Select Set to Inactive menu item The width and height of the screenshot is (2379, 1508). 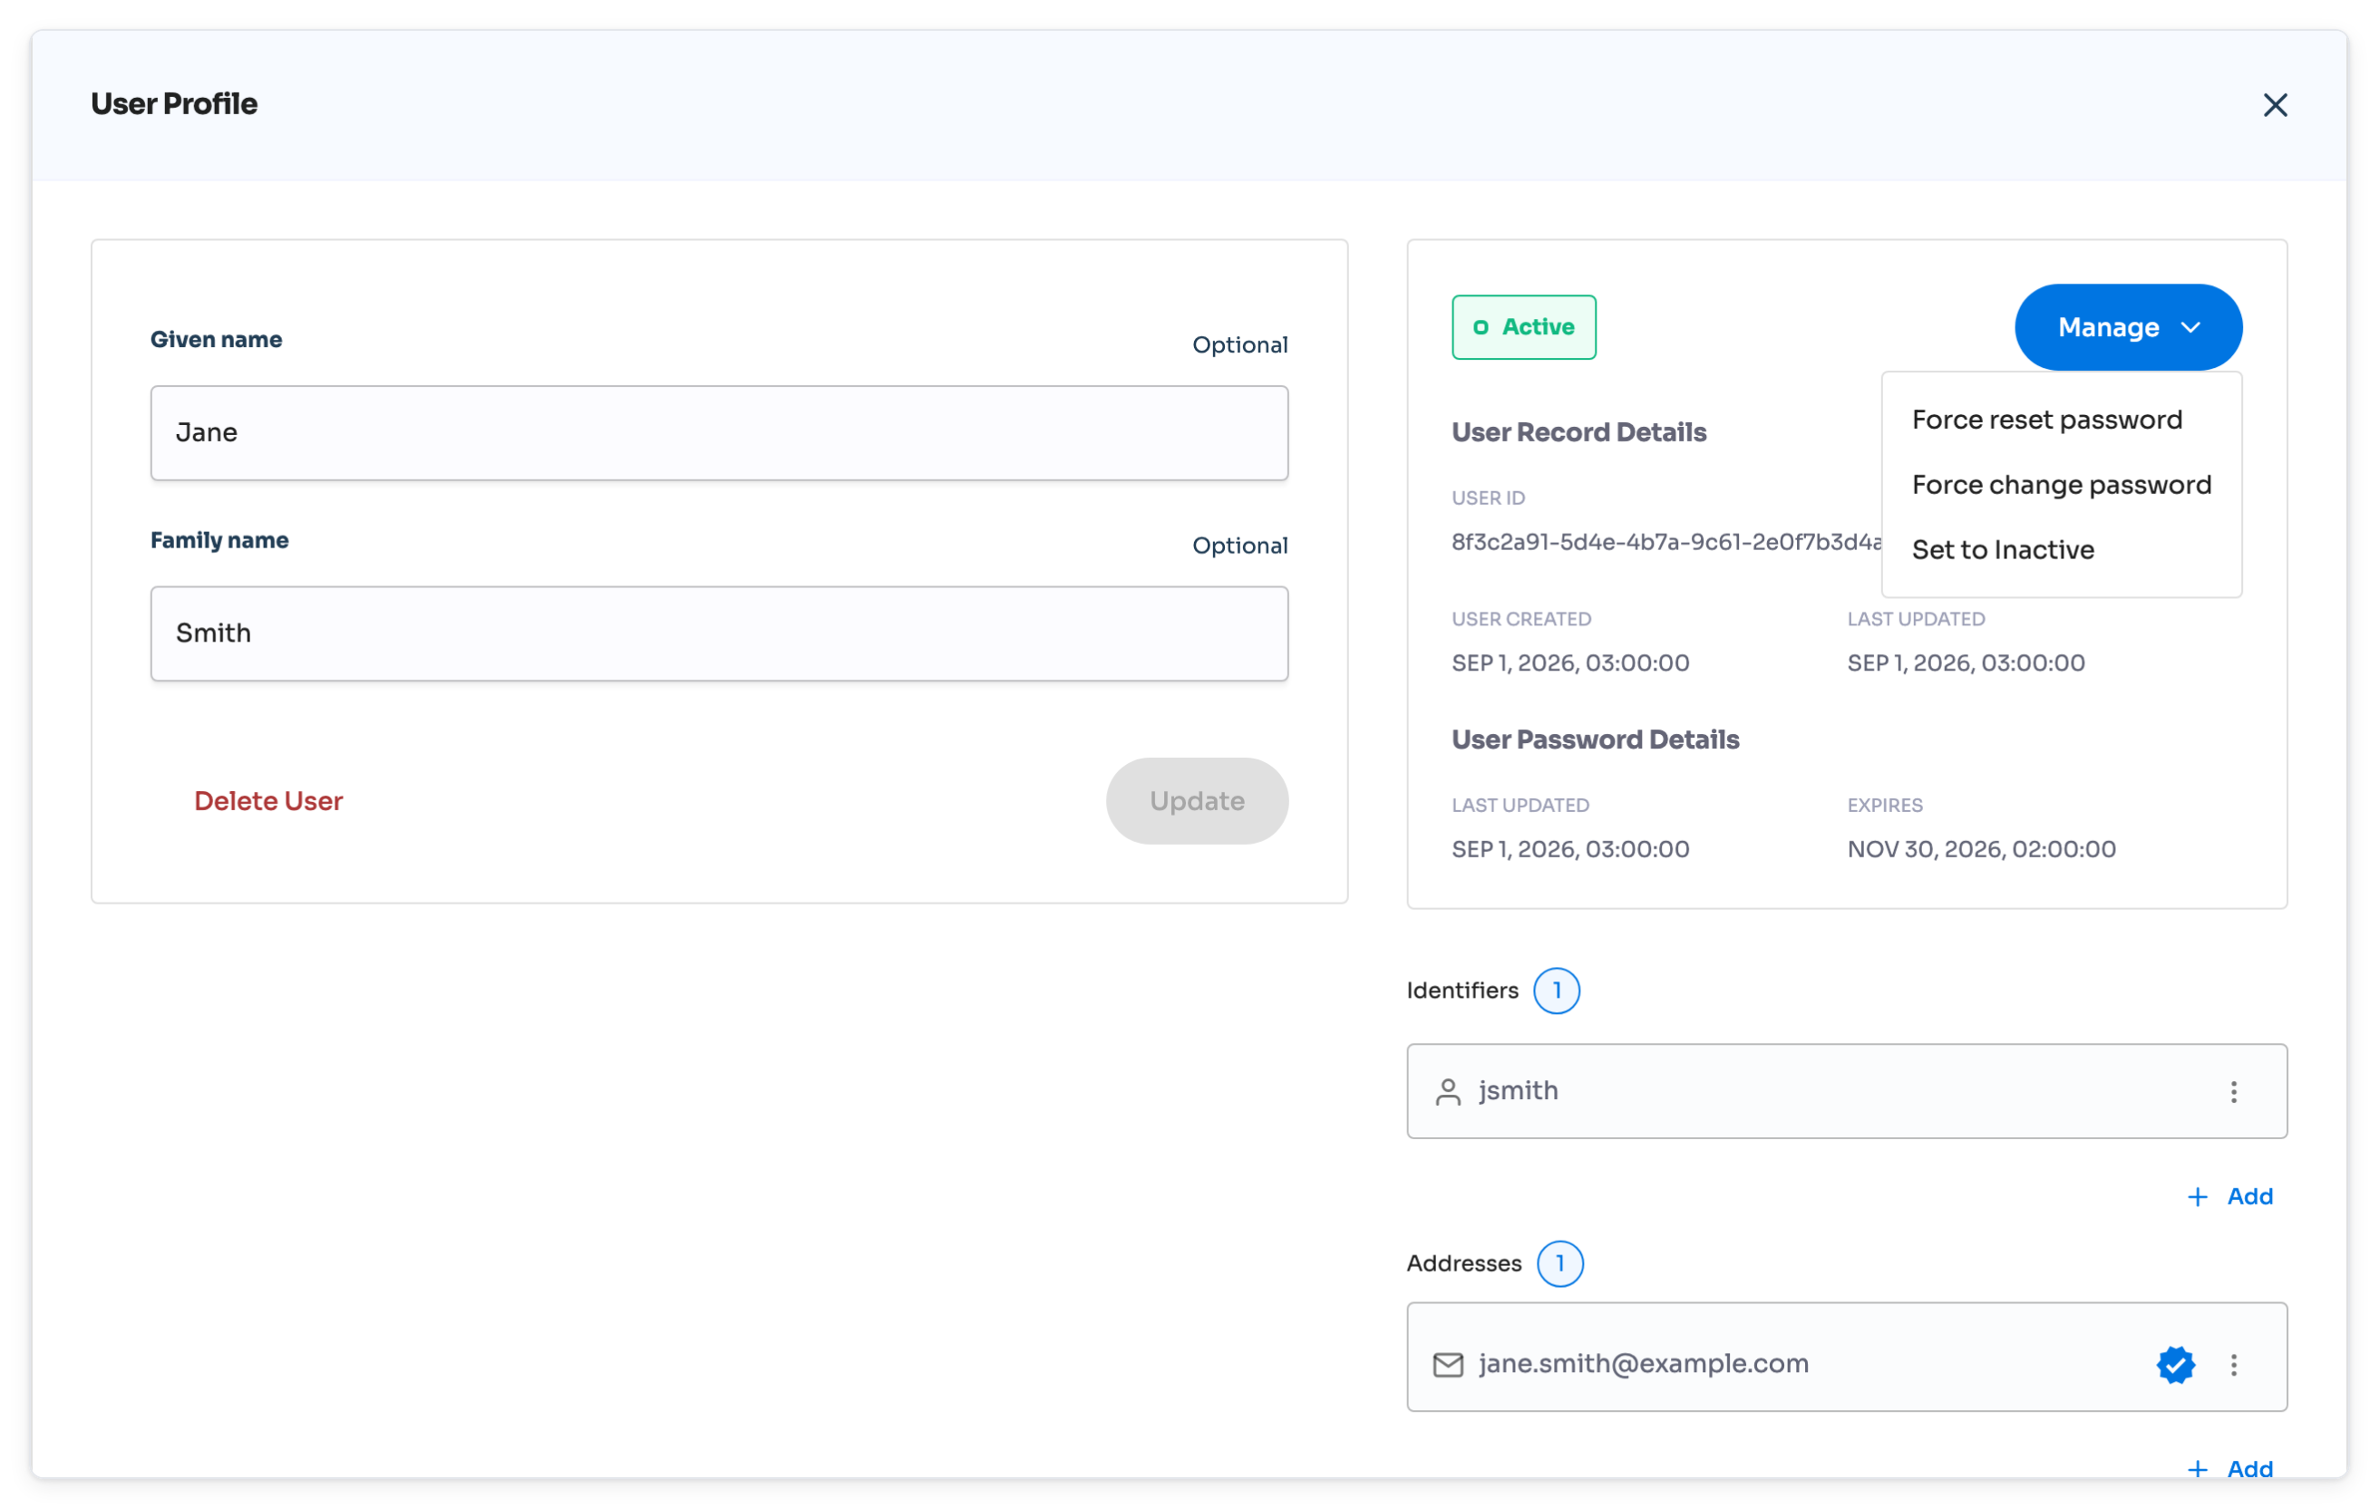[2003, 550]
